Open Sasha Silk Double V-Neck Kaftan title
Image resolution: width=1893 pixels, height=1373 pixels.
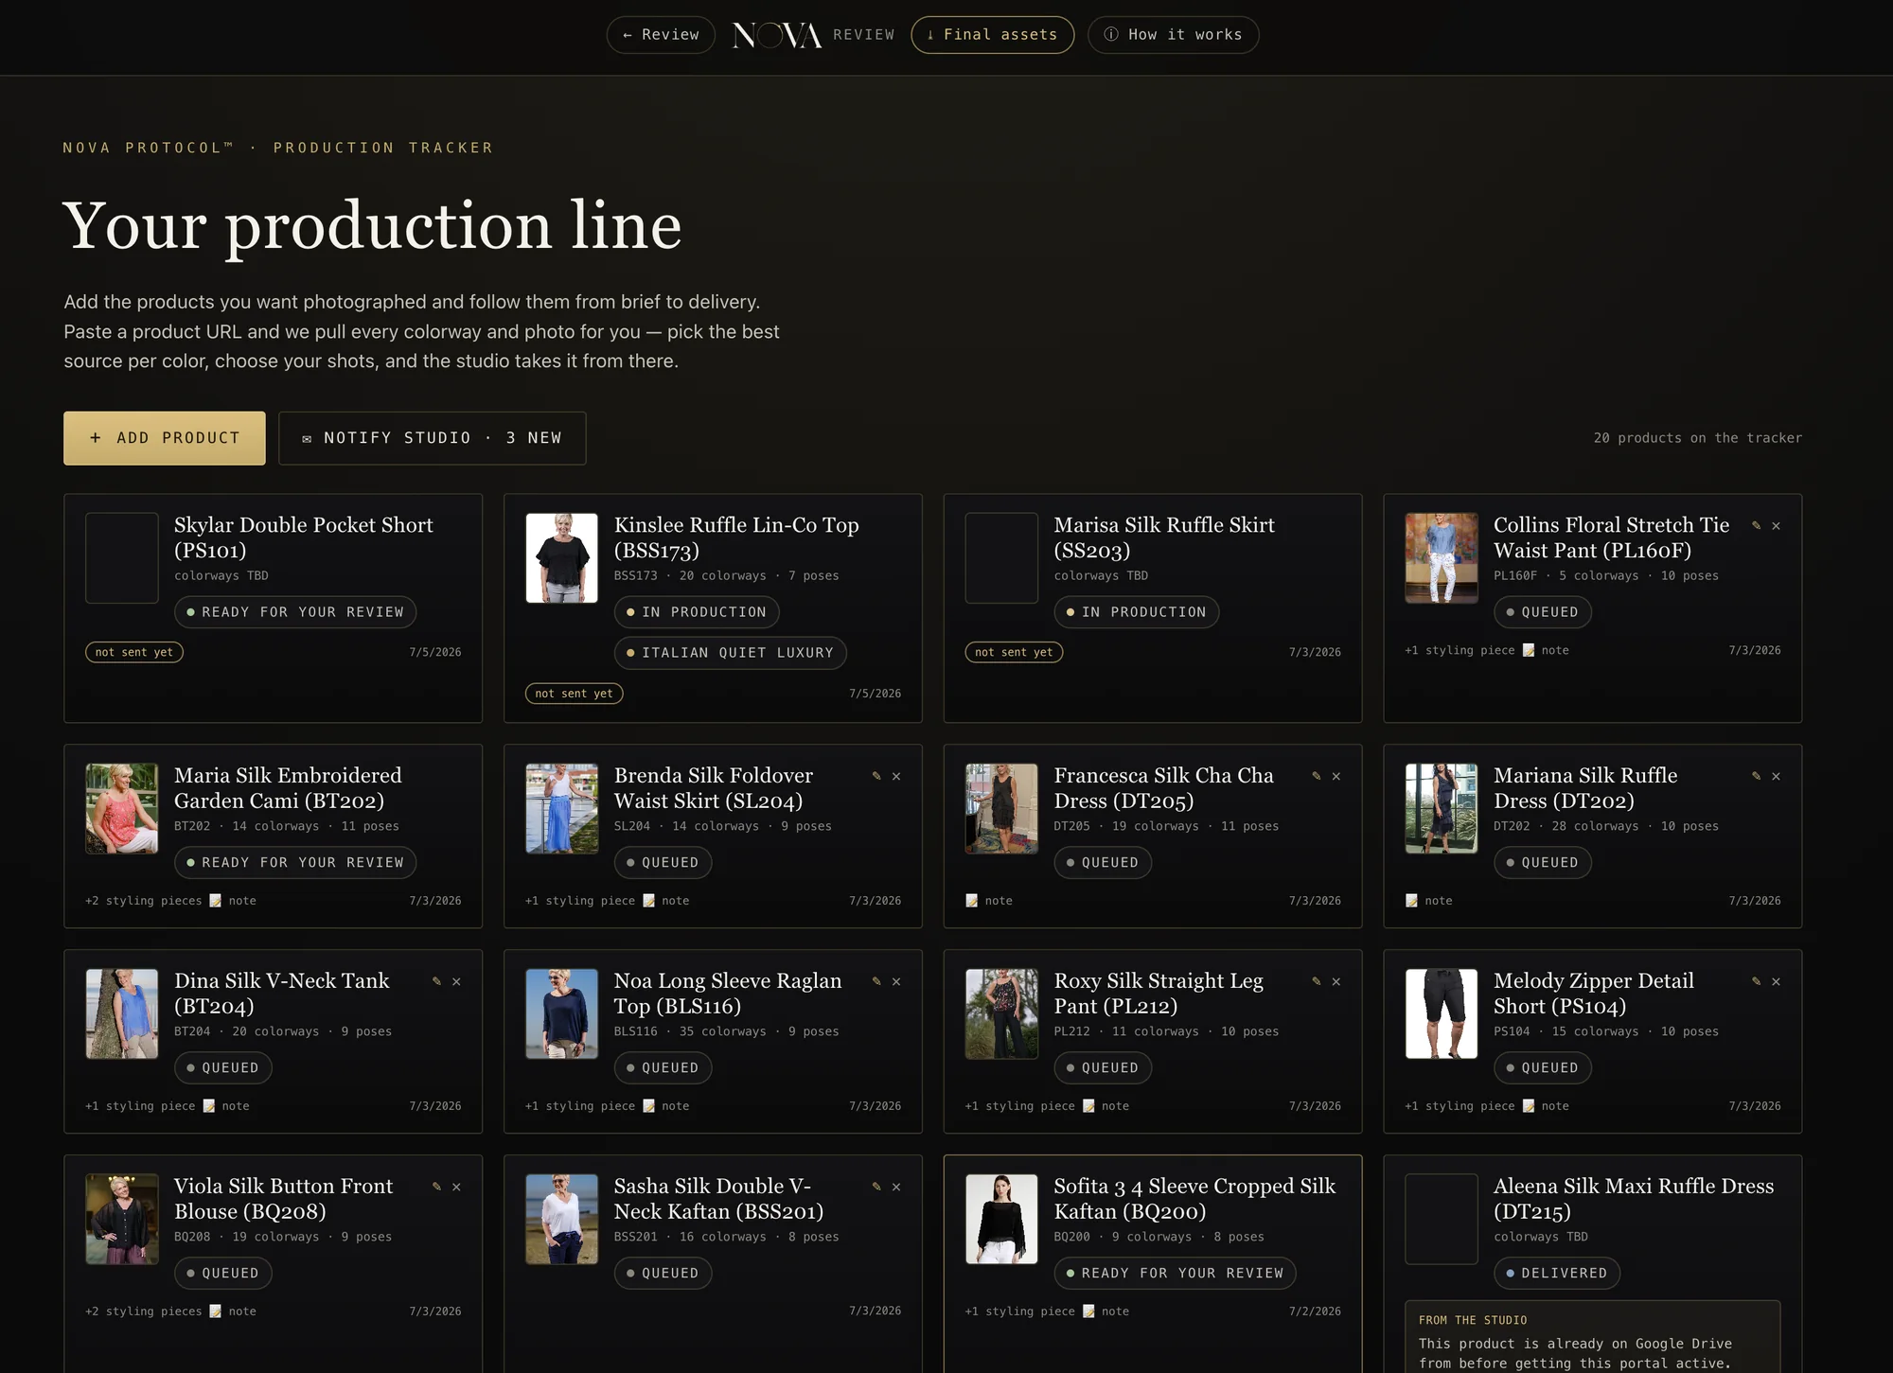[x=718, y=1199]
